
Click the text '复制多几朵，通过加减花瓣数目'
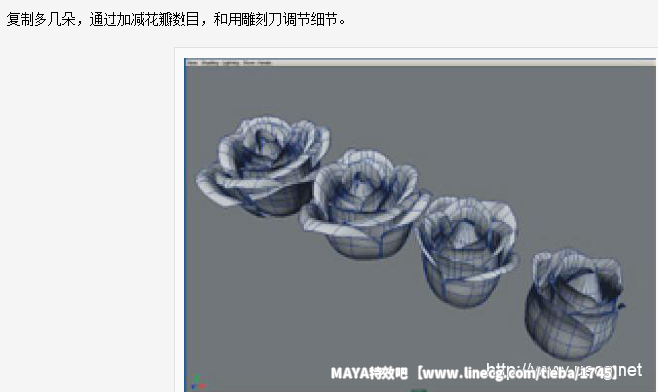click(x=103, y=19)
